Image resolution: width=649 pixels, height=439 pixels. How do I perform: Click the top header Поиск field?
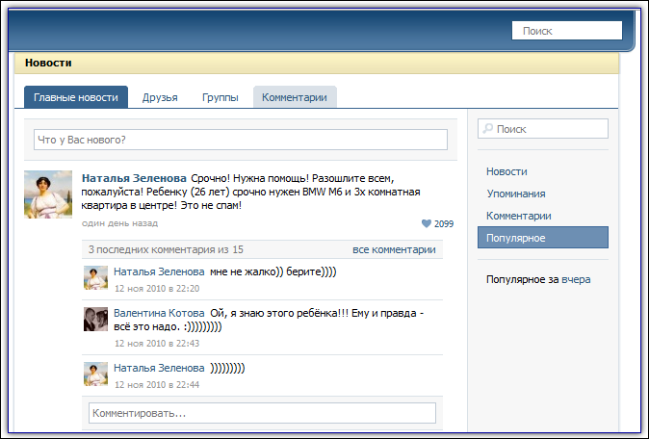tap(566, 31)
